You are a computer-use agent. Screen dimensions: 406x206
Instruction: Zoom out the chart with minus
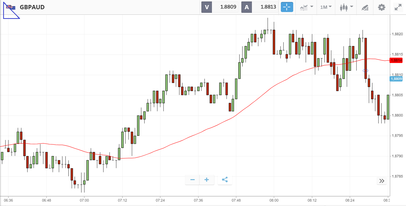click(x=192, y=180)
